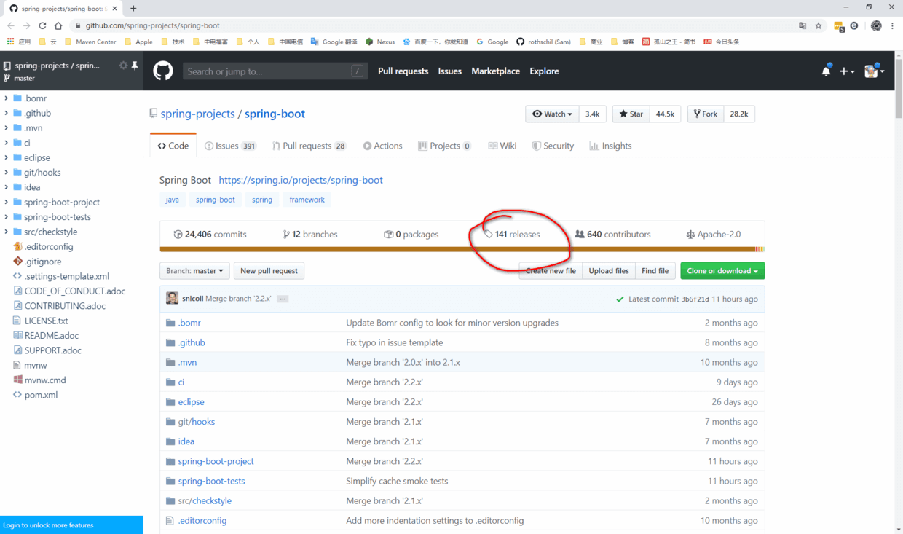The height and width of the screenshot is (534, 903).
Task: Click the java topic tag
Action: click(x=172, y=200)
